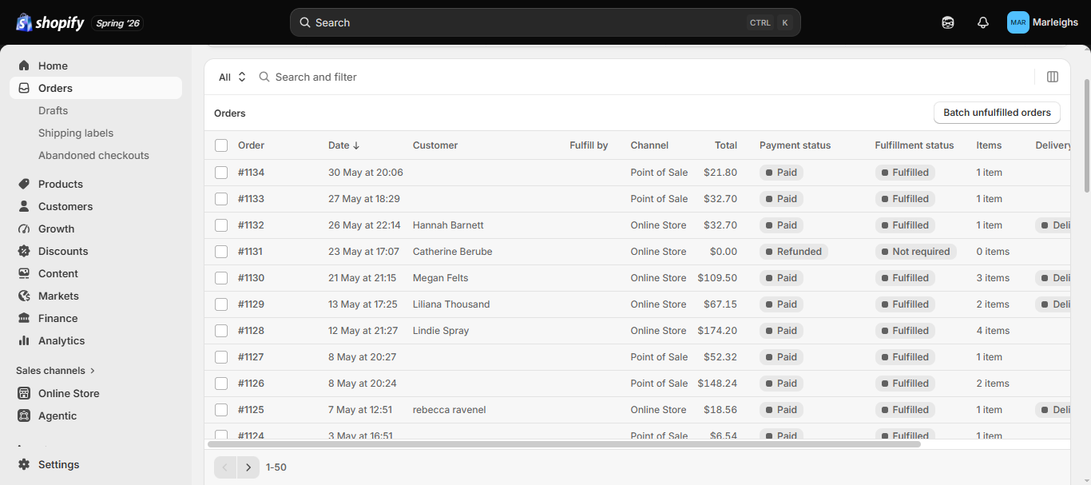Click the Date sort arrow
Viewport: 1091px width, 485px height.
click(x=356, y=145)
